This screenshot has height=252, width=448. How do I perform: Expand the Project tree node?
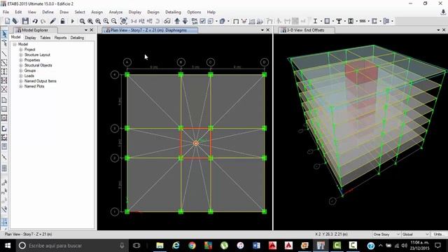coord(20,50)
